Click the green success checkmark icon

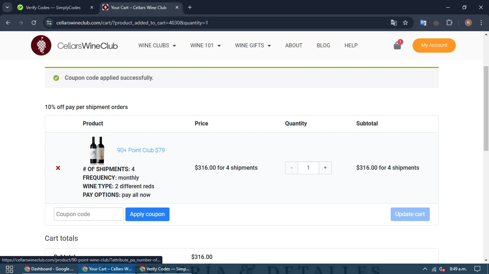coord(56,78)
